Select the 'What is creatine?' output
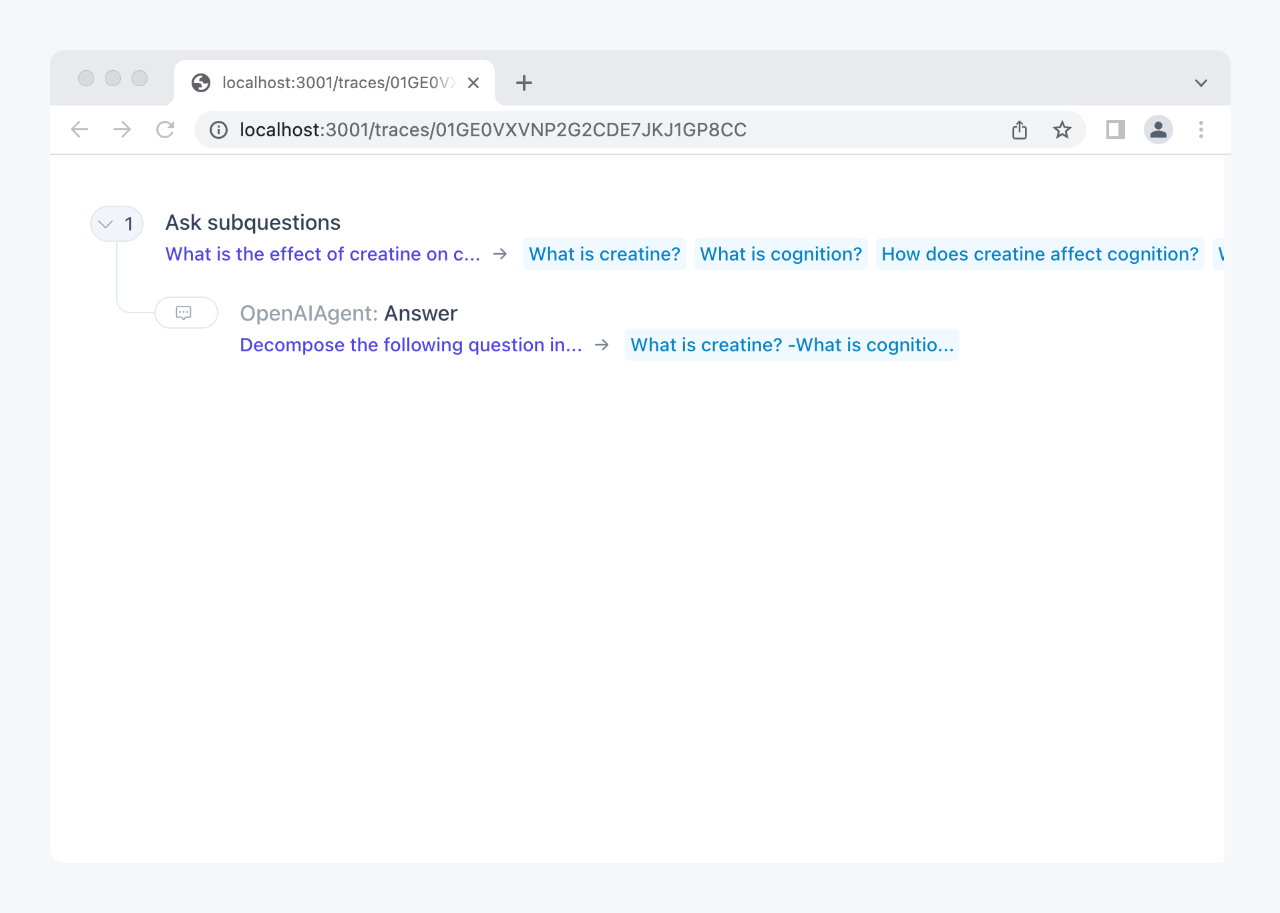This screenshot has width=1280, height=913. pos(604,254)
